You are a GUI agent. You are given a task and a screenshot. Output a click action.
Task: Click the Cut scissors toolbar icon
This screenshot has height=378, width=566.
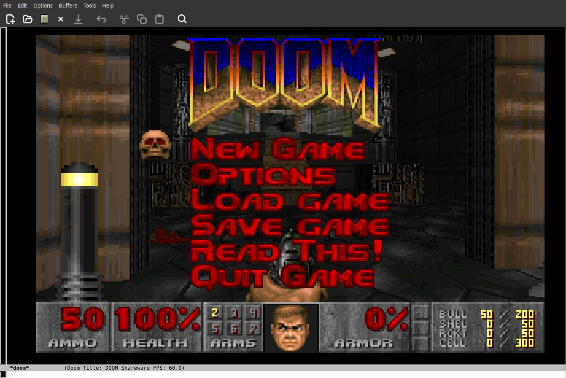[124, 19]
